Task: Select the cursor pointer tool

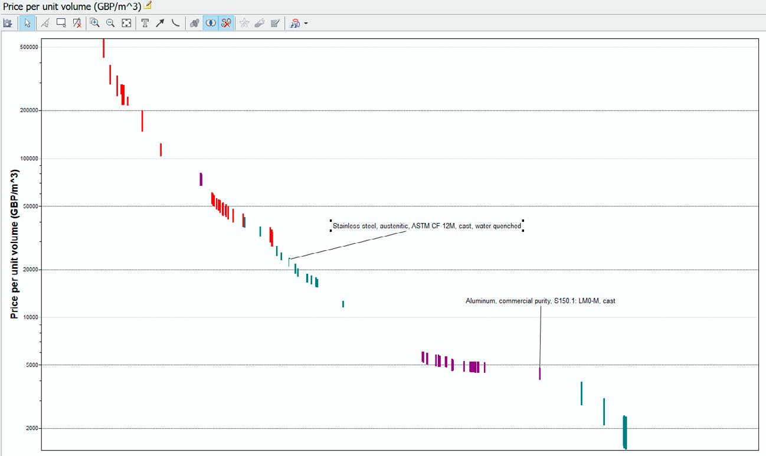Action: [27, 23]
